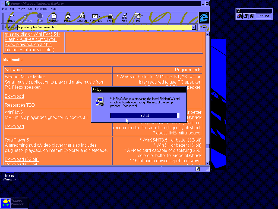Open the missing dlls on WinNT4/3.51 link
Image resolution: width=278 pixels, height=209 pixels.
pos(32,34)
